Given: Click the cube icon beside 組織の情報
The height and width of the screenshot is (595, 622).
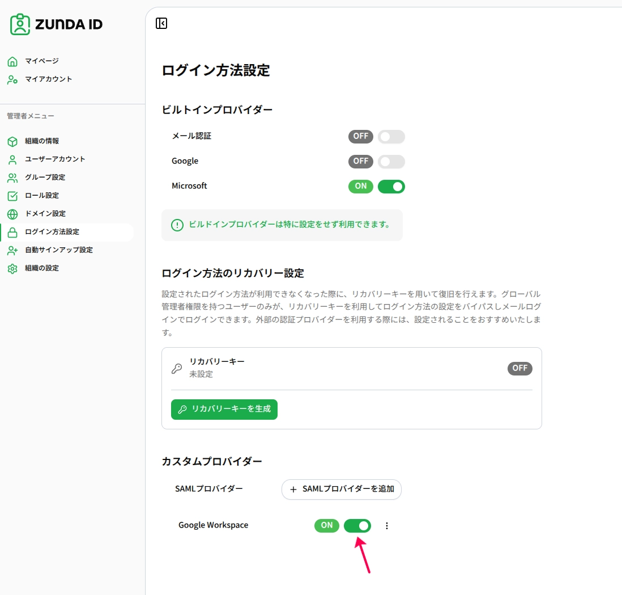Looking at the screenshot, I should pos(12,141).
